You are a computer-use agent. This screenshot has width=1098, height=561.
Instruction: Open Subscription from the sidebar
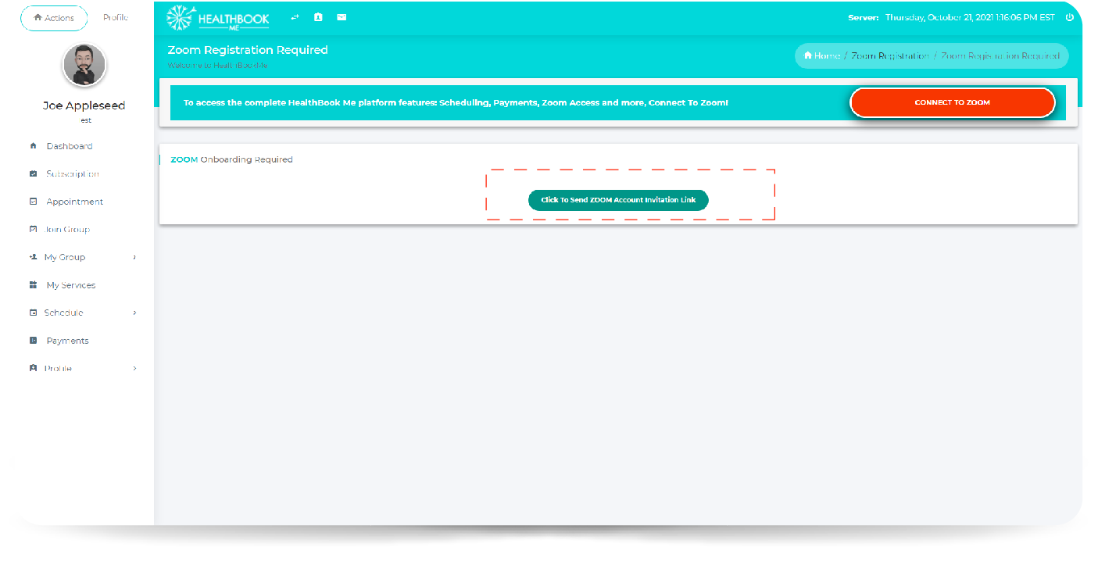tap(73, 173)
